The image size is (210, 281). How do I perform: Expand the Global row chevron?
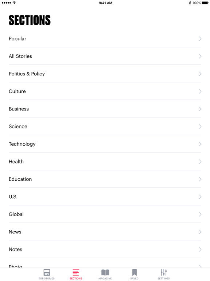pos(200,214)
